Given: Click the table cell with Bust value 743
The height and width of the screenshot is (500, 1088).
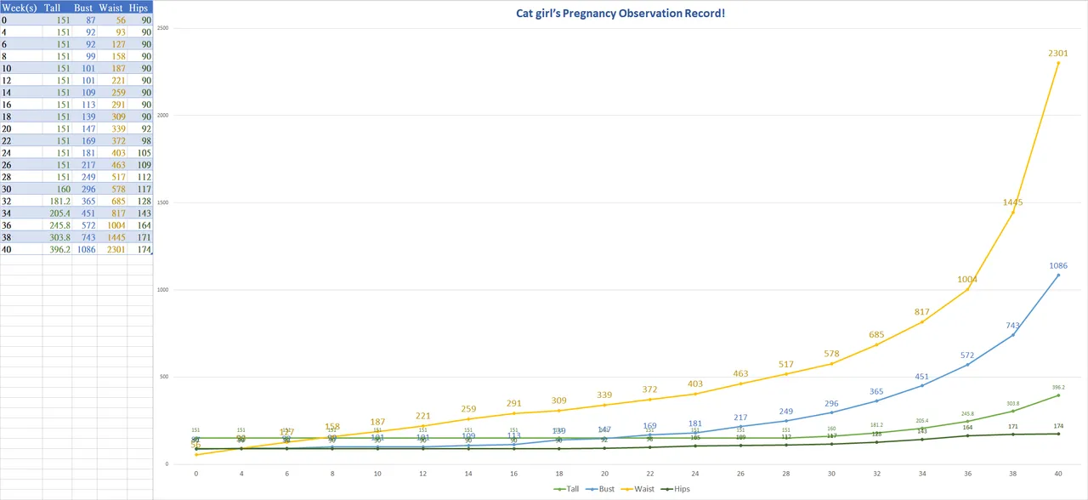Looking at the screenshot, I should 83,238.
